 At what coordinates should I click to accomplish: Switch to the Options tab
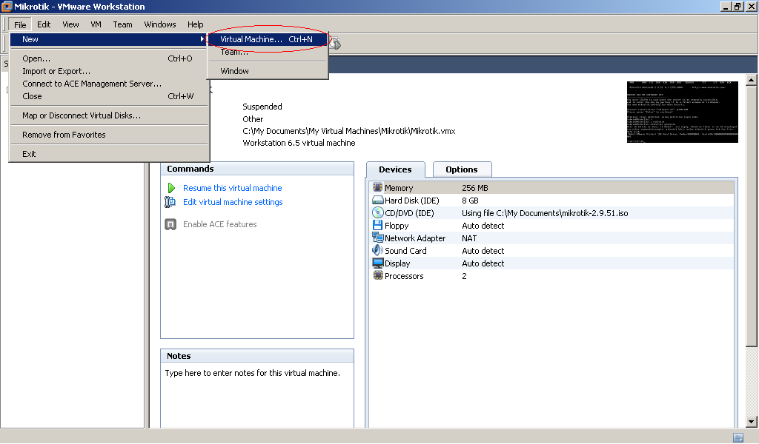[462, 169]
